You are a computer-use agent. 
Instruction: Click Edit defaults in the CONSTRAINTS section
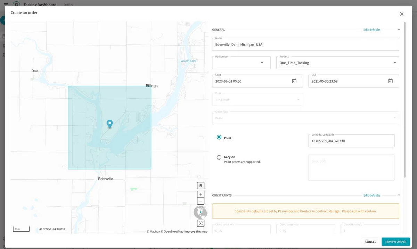[372, 196]
